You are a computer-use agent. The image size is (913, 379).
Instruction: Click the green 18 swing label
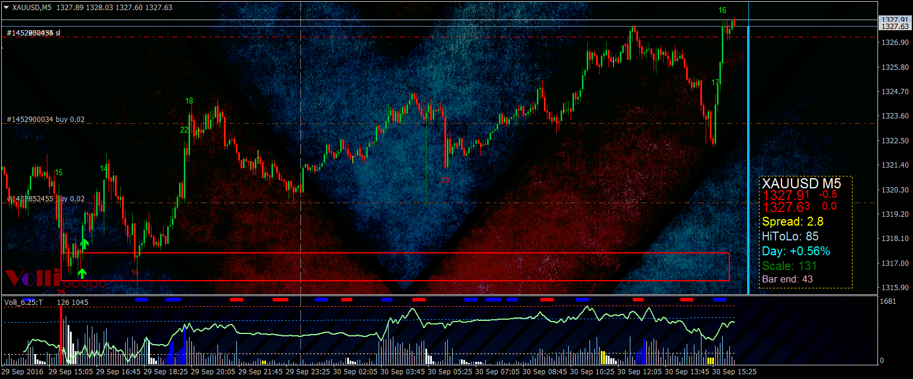pos(189,101)
